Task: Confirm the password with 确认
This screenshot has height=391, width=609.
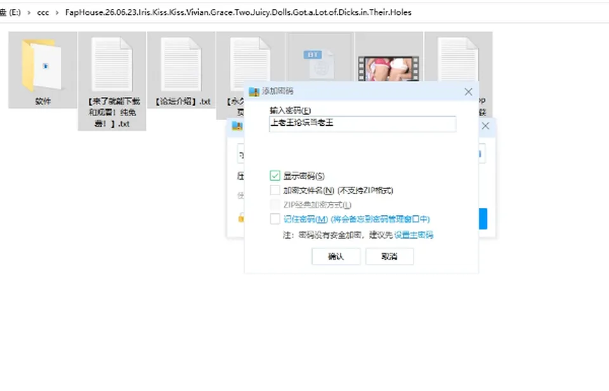Action: point(336,256)
